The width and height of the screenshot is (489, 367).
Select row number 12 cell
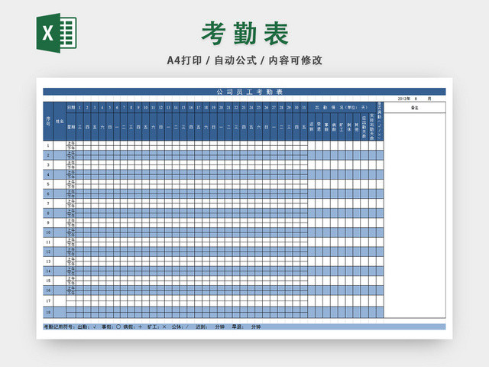point(48,252)
